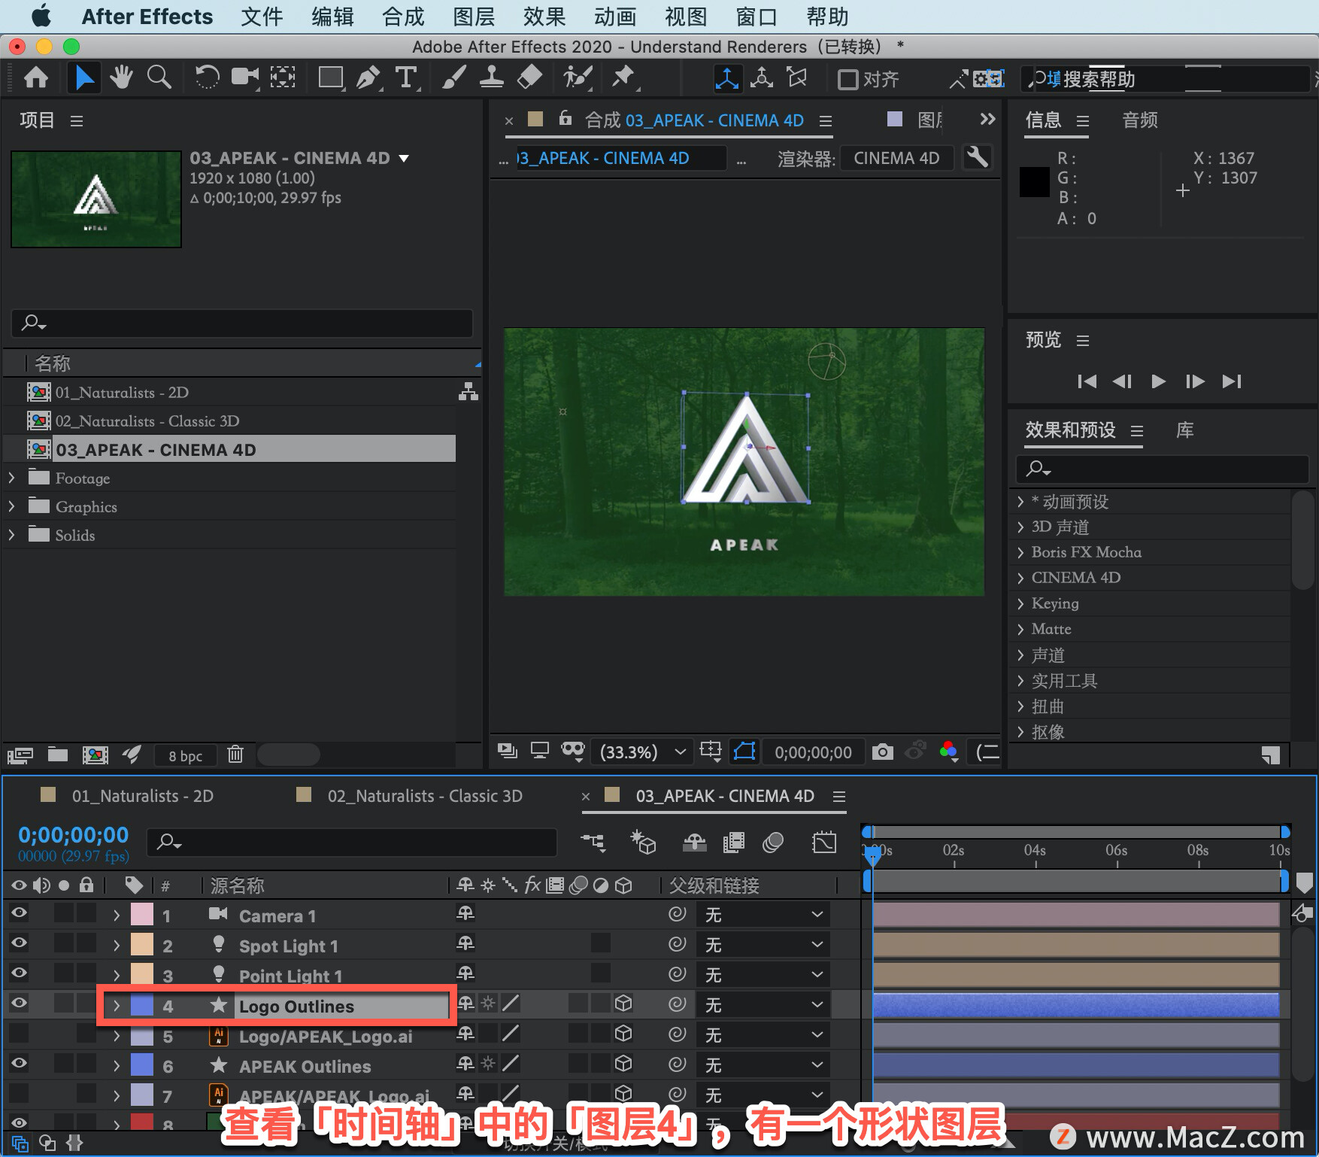Screen dimensions: 1319x1157
Task: Expand Camera 1 layer properties
Action: [x=117, y=916]
